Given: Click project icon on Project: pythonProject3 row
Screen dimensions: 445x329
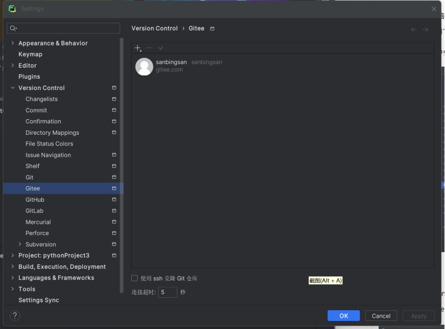Looking at the screenshot, I should click(114, 255).
